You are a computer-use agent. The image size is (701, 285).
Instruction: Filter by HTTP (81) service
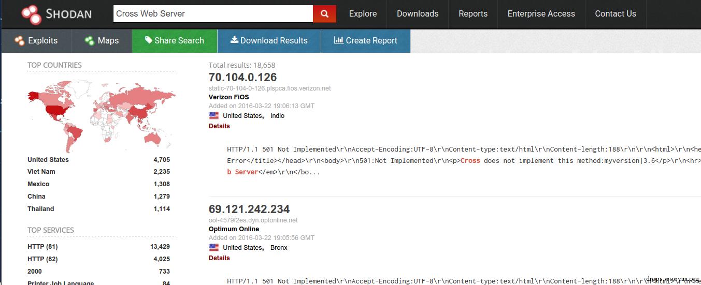click(98, 247)
